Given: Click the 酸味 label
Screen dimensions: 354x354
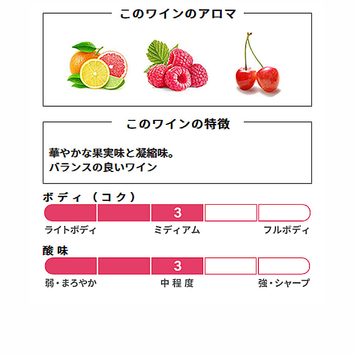Looking at the screenshot, I should pos(55,251).
